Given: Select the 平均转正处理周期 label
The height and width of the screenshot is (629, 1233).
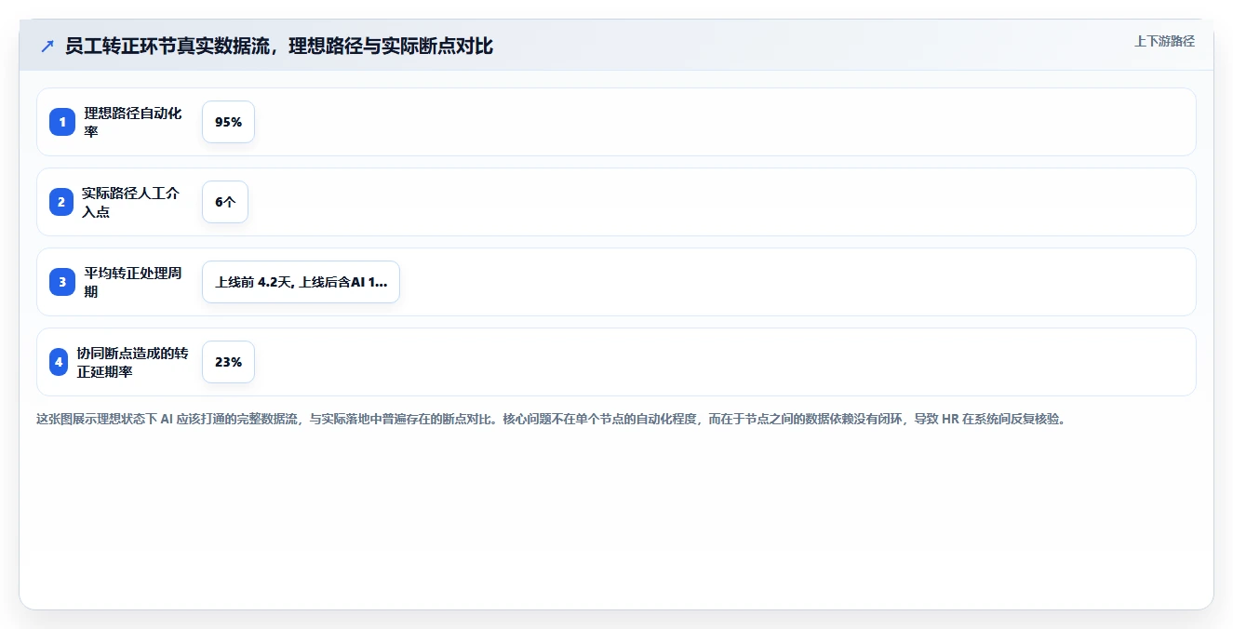Looking at the screenshot, I should point(134,282).
